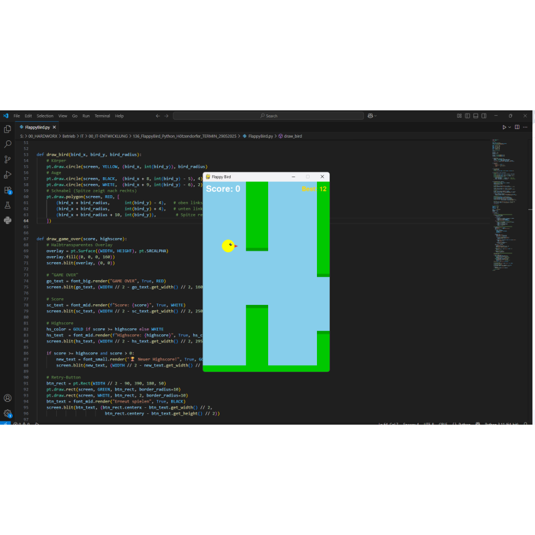Screen dimensions: 535x535
Task: Click the code minimap
Action: tap(505, 205)
